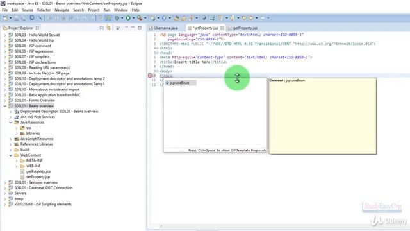Collapse the WebContent folder
The width and height of the screenshot is (410, 231).
coord(11,155)
